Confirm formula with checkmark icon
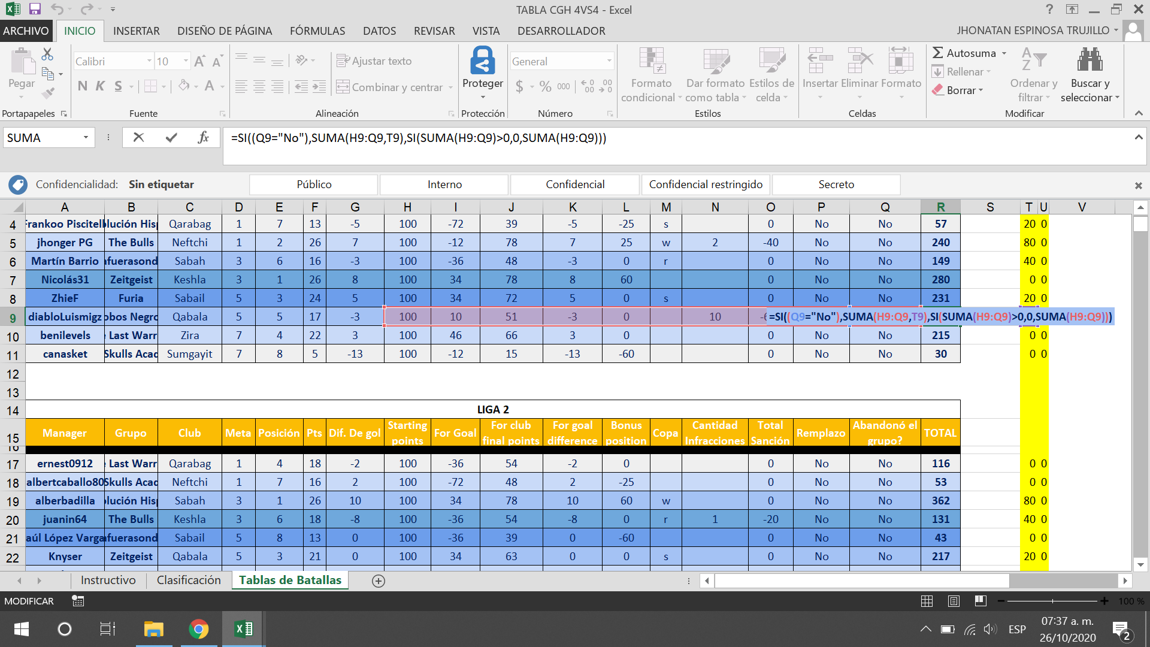Image resolution: width=1150 pixels, height=647 pixels. (x=171, y=138)
